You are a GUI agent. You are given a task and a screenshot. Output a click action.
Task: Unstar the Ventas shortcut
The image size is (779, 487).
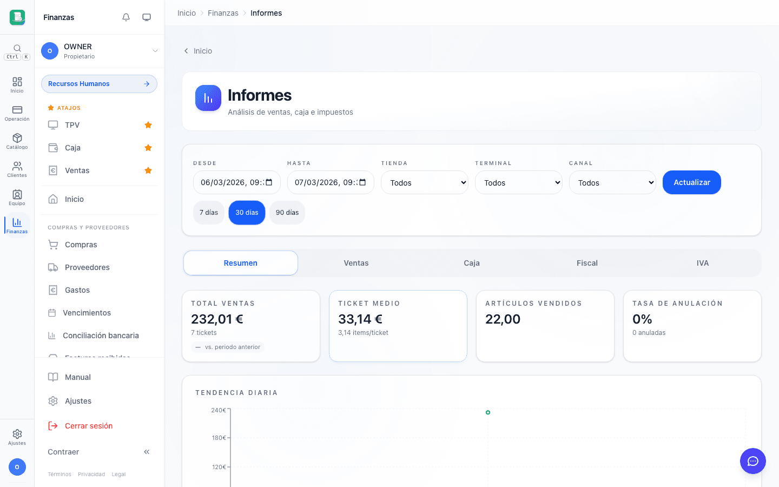148,170
